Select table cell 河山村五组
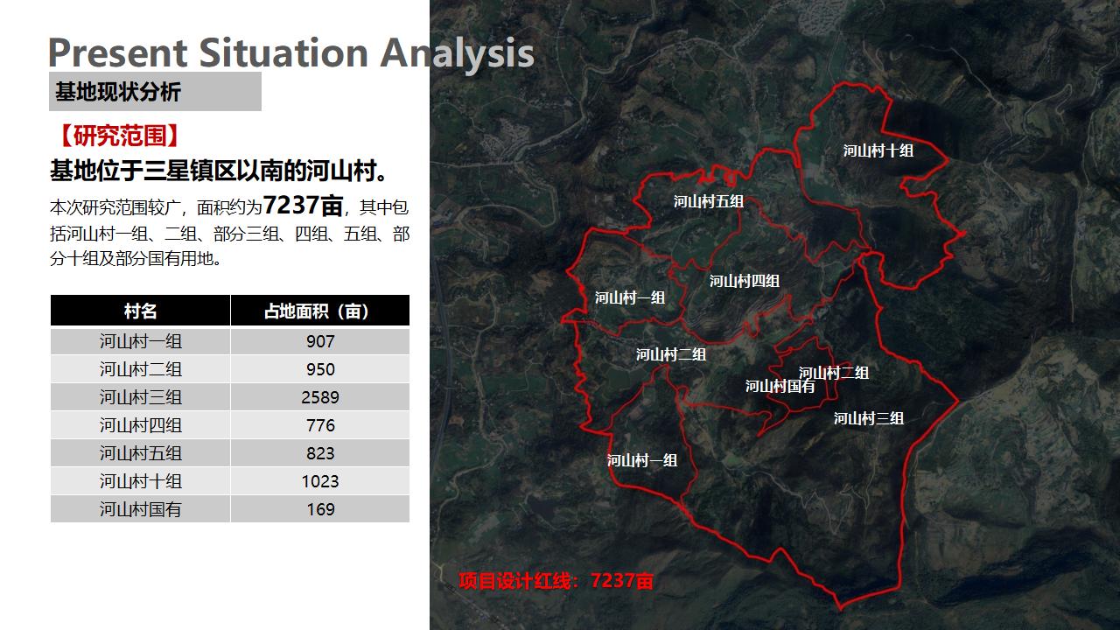The height and width of the screenshot is (630, 1120). coord(140,453)
